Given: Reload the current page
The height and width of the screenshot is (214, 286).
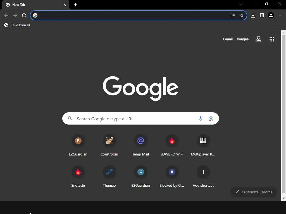Looking at the screenshot, I should [x=24, y=15].
